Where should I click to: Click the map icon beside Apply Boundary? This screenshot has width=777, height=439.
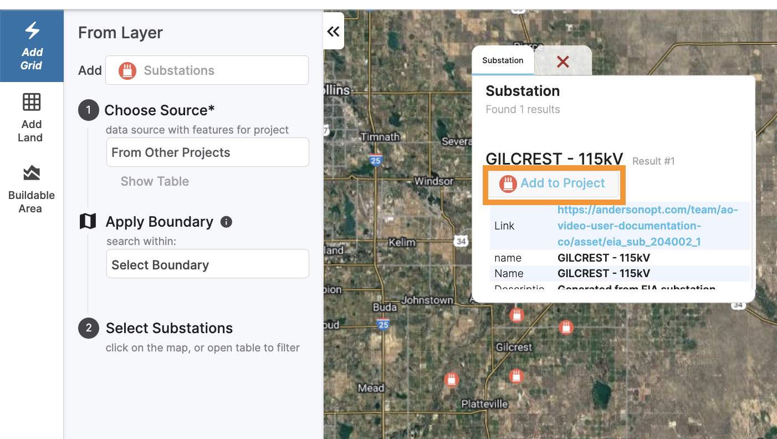pos(88,222)
